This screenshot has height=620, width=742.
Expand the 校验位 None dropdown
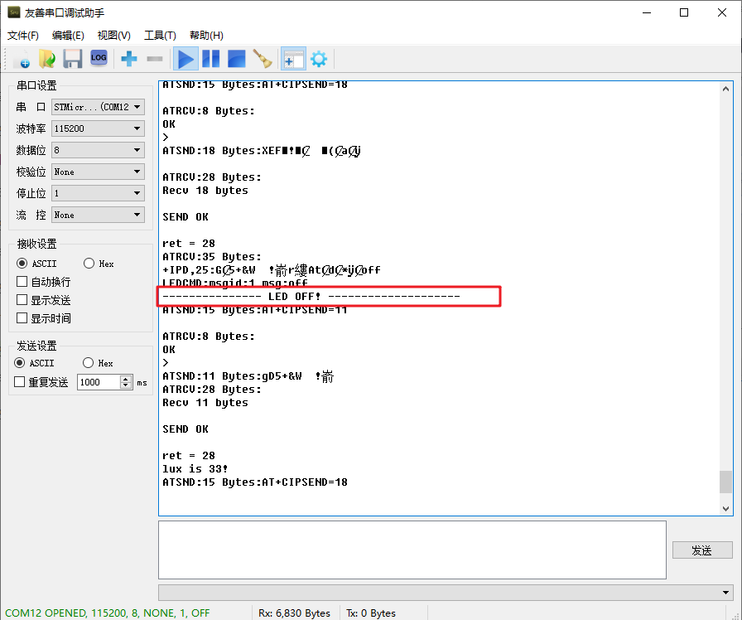(x=98, y=172)
